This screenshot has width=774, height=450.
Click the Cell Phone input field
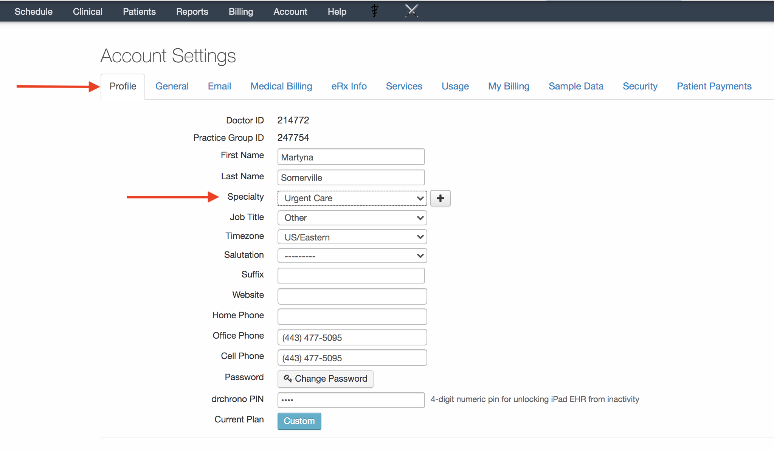(x=352, y=358)
